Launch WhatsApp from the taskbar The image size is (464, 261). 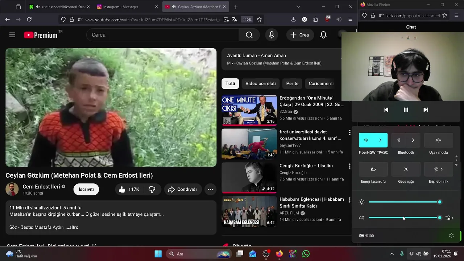[x=306, y=254]
